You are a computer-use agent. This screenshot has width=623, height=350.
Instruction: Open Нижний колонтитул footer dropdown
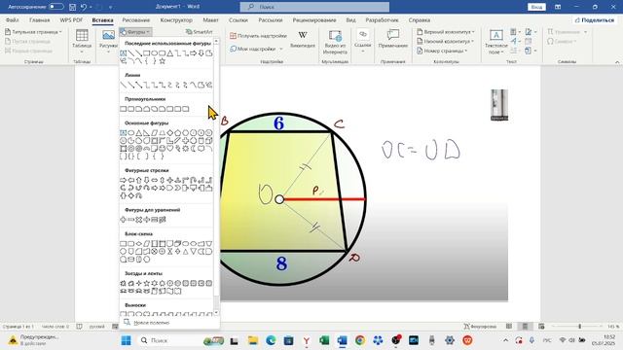click(446, 41)
